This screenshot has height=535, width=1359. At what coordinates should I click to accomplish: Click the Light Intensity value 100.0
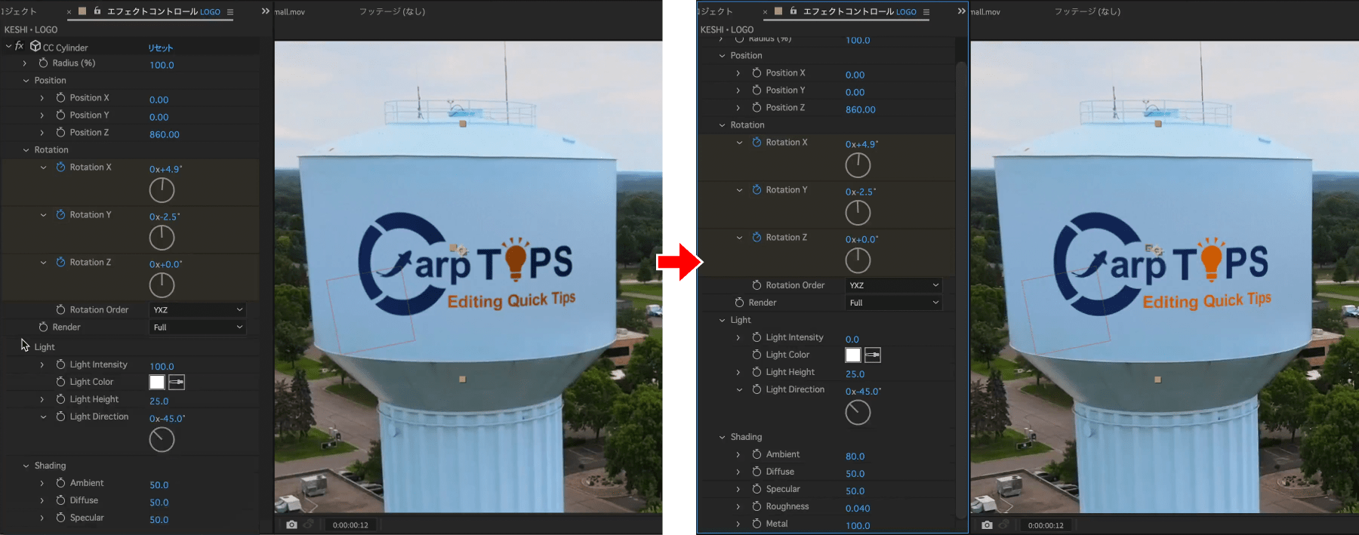(162, 367)
